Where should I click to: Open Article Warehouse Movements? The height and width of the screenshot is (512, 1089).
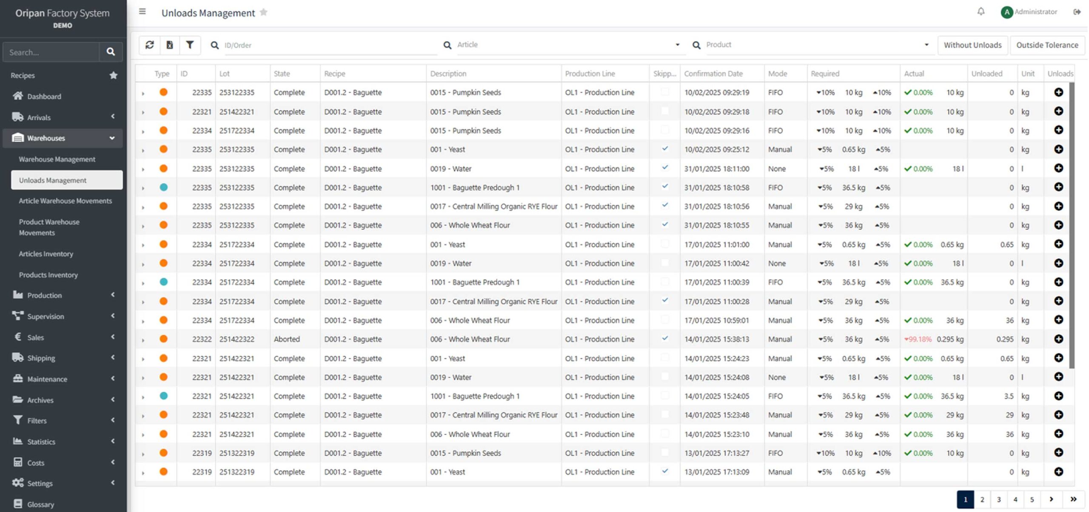[65, 201]
